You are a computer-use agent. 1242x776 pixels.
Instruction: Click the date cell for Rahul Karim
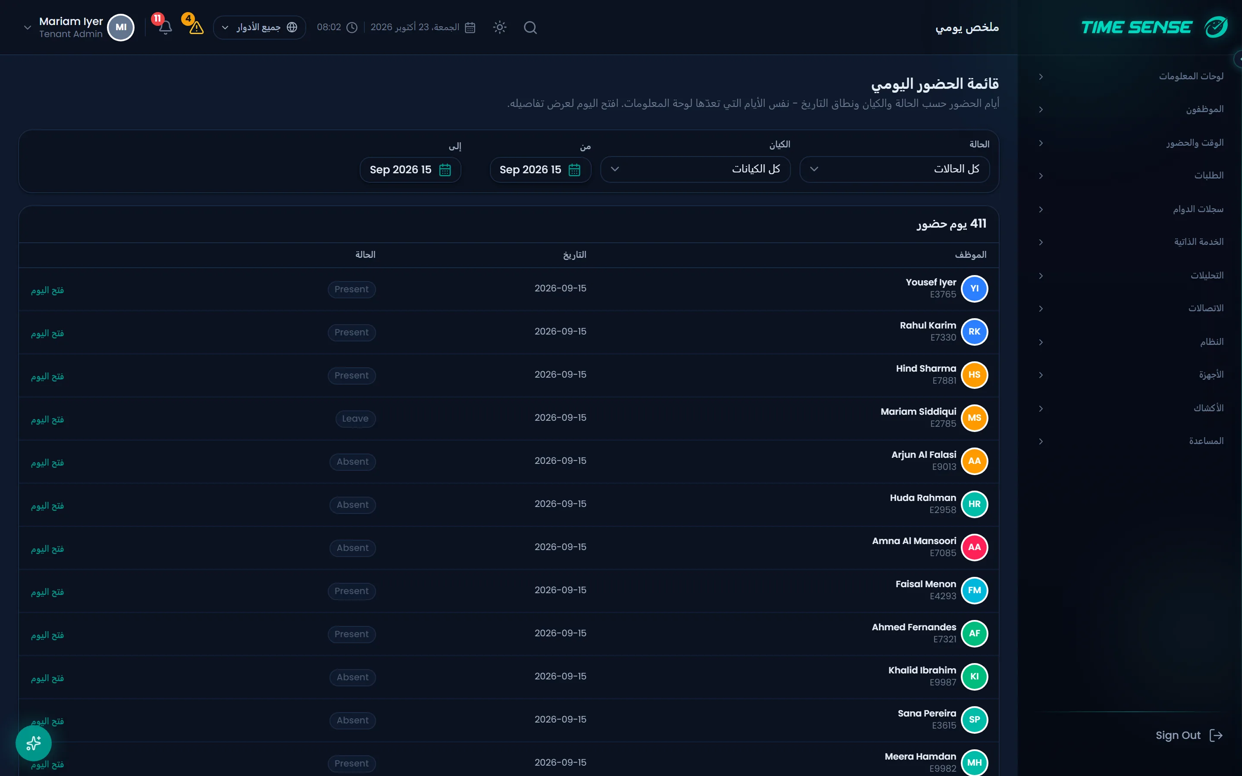click(560, 332)
